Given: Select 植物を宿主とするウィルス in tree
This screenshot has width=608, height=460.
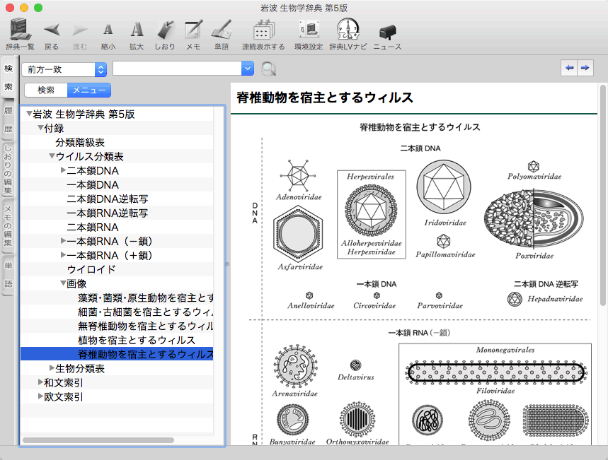Looking at the screenshot, I should pyautogui.click(x=136, y=340).
